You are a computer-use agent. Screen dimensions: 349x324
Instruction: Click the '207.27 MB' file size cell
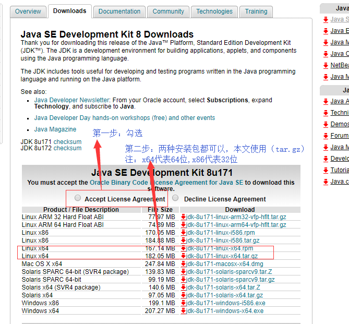pos(160,311)
